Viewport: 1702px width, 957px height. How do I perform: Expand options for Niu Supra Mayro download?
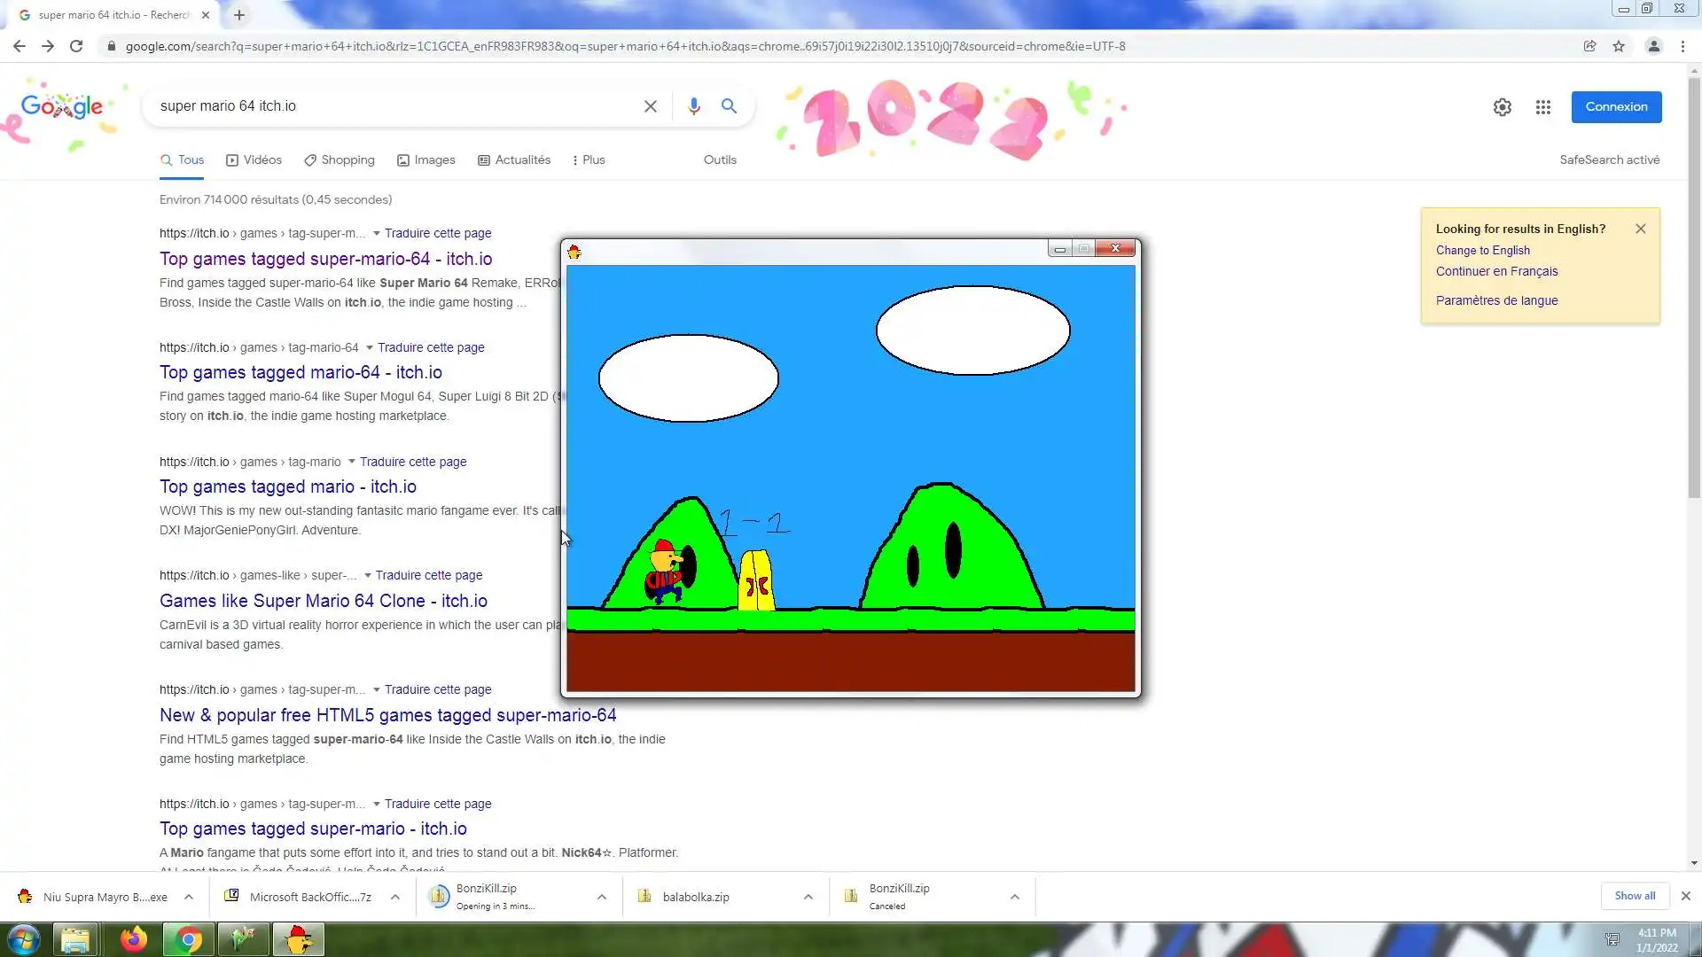[189, 897]
